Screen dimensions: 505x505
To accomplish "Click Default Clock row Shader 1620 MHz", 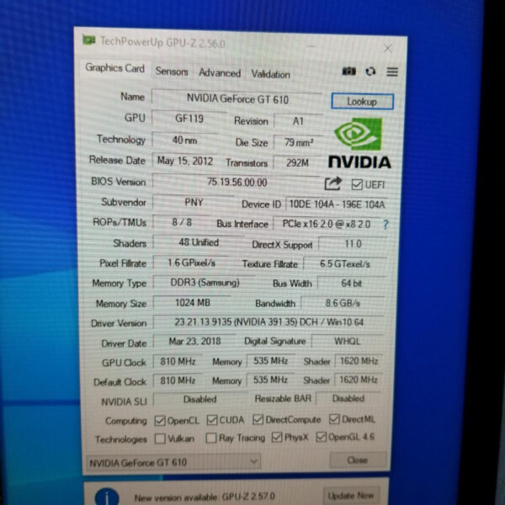I will tap(358, 380).
